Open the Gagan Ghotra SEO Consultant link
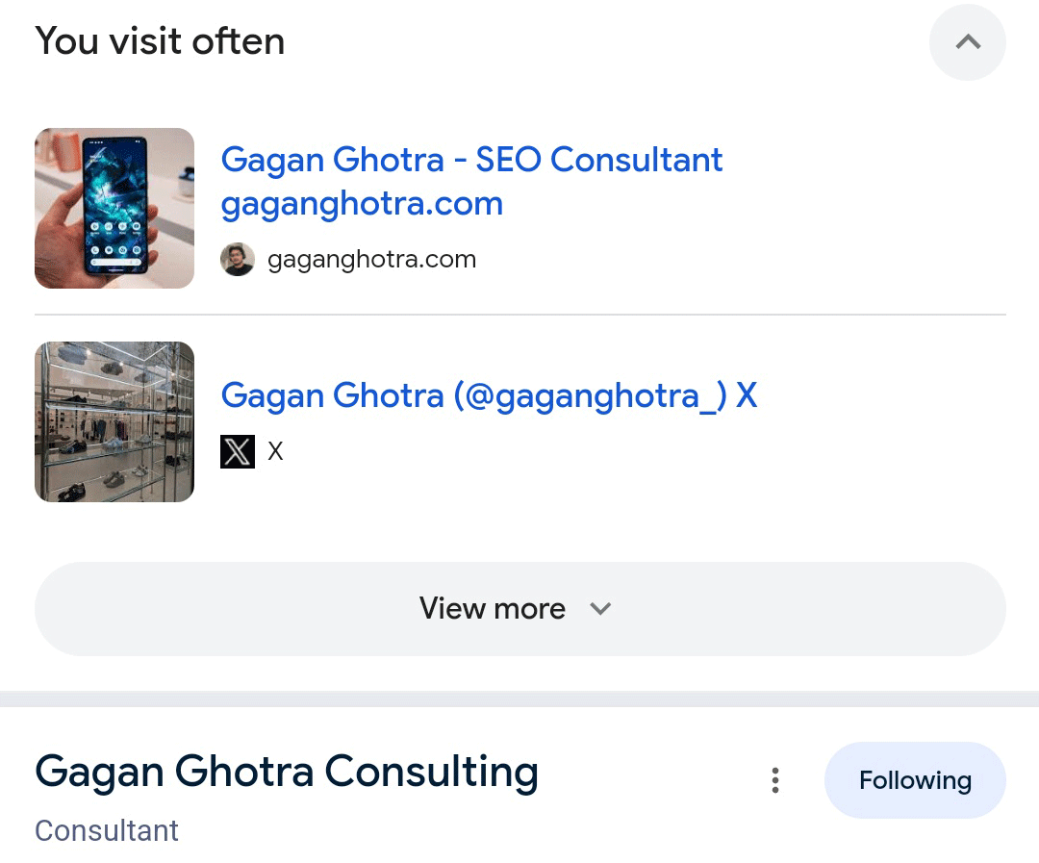Screen dimensions: 1039x863 tap(471, 160)
